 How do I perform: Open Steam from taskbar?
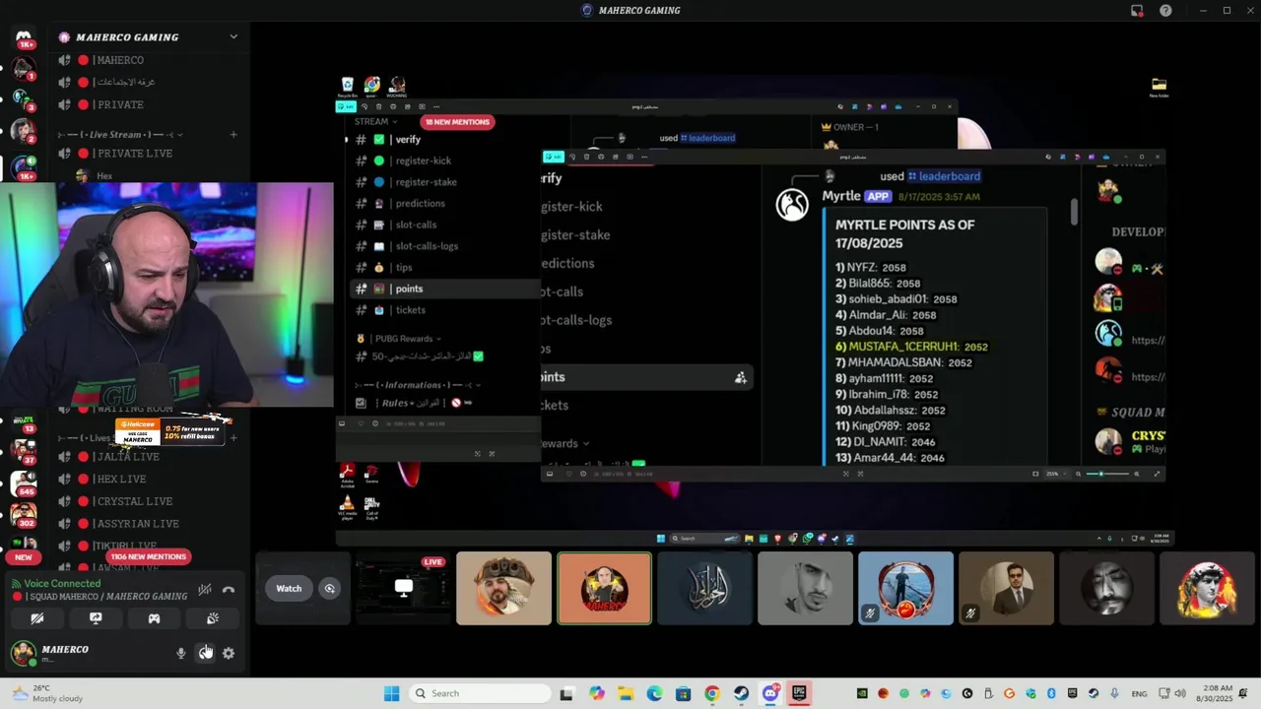741,693
